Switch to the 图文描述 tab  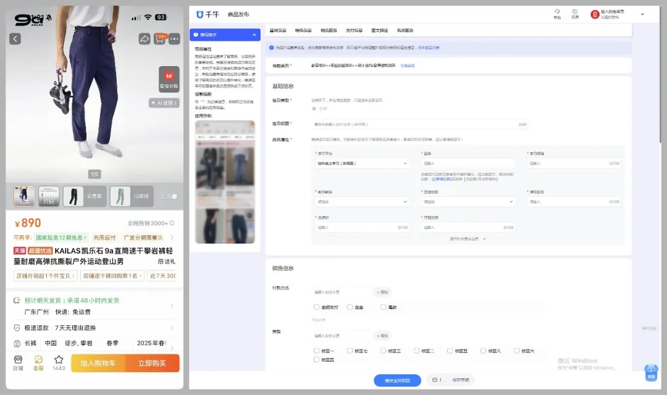coord(379,29)
